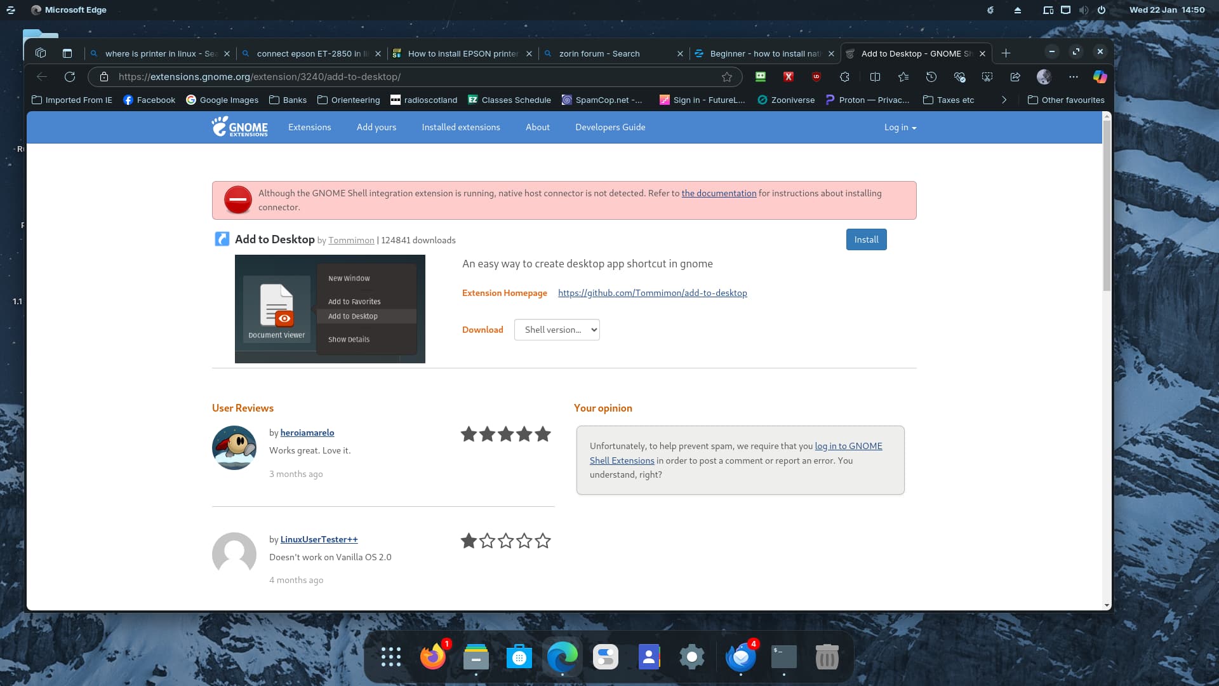The width and height of the screenshot is (1219, 686).
Task: Open the system power menu in top bar
Action: (1102, 10)
